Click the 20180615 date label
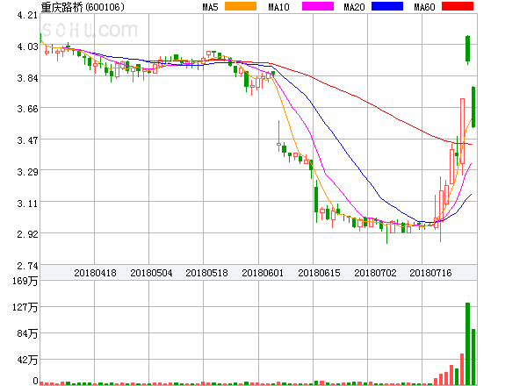This screenshot has height=386, width=527. point(319,273)
